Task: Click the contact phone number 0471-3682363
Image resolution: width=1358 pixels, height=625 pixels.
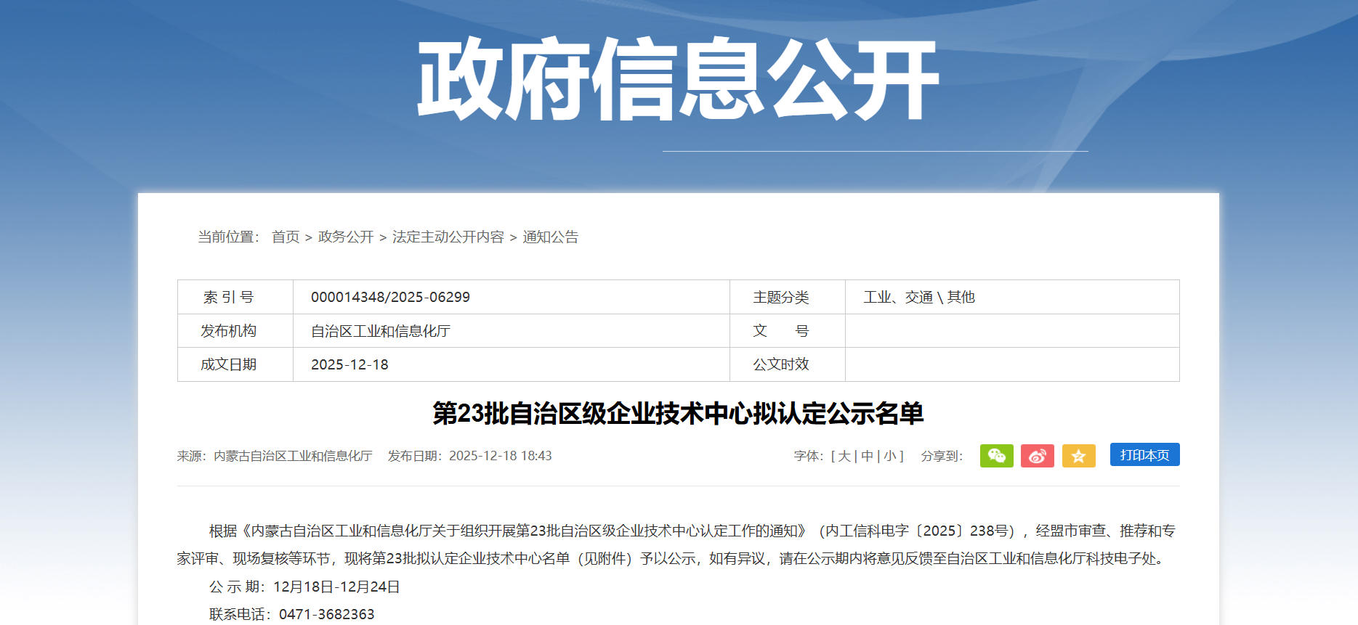Action: tap(326, 614)
